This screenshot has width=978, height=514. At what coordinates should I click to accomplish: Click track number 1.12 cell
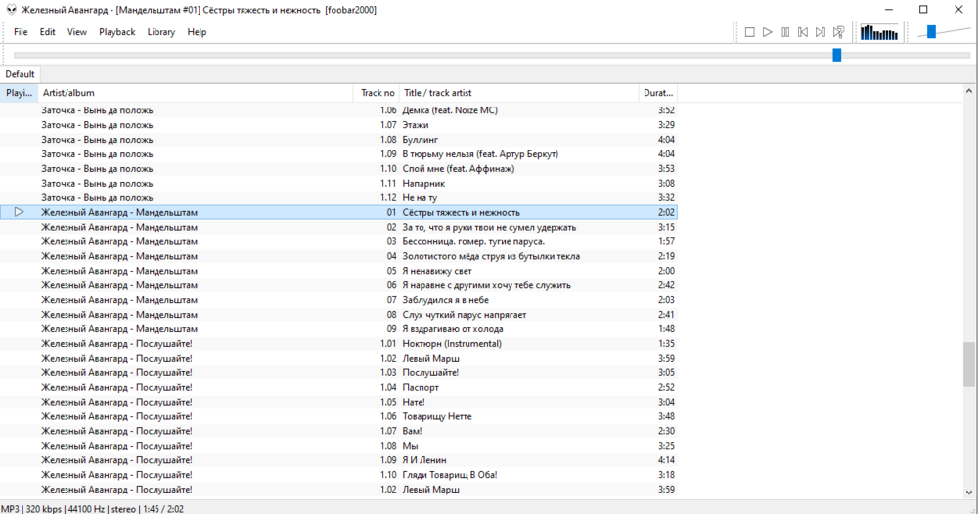point(388,197)
